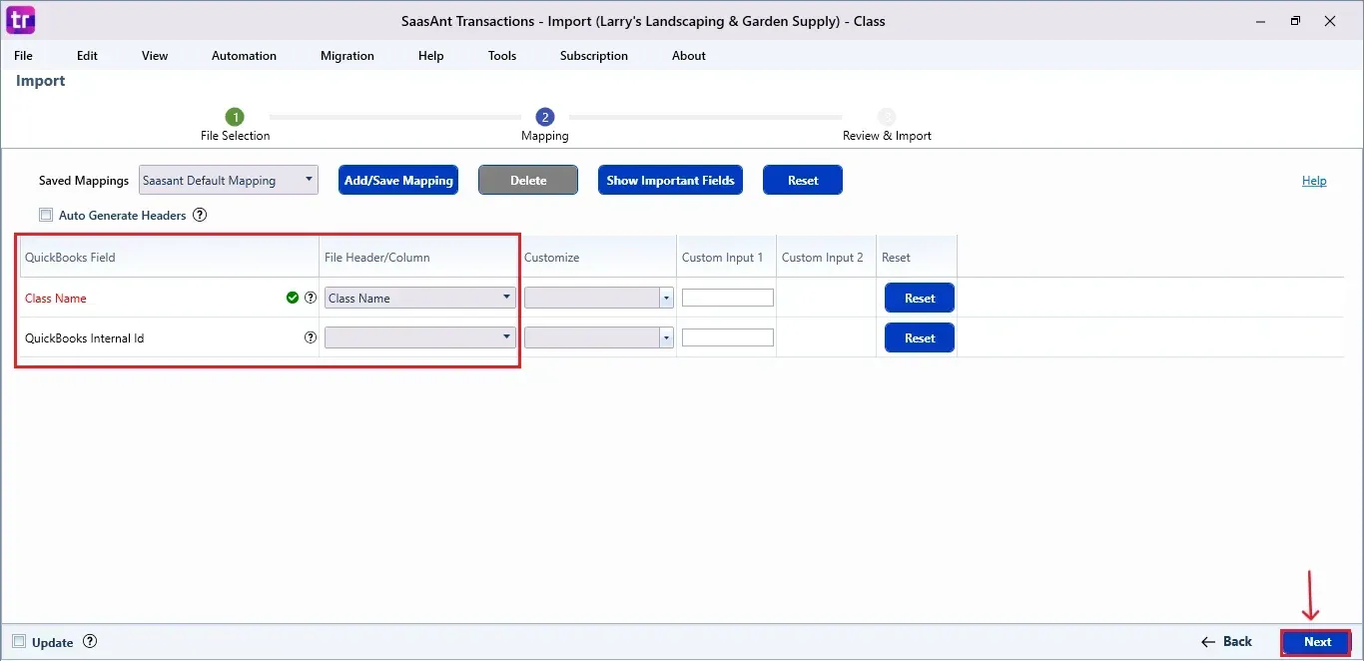Click the Class Name field label
This screenshot has width=1364, height=661.
pos(56,298)
